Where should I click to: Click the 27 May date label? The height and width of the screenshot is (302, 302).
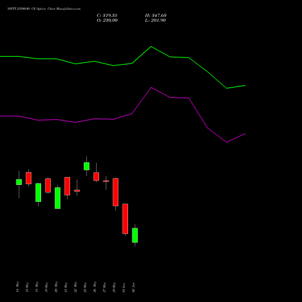point(104,287)
